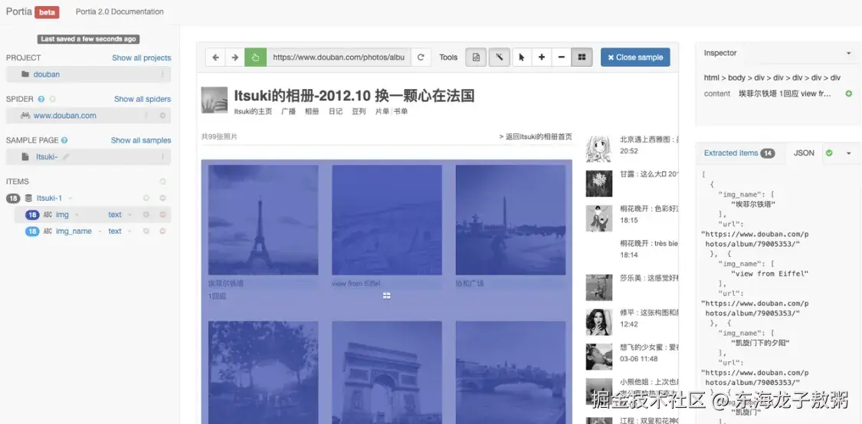Reload the page with the refresh icon
The height and width of the screenshot is (424, 862).
click(x=421, y=58)
